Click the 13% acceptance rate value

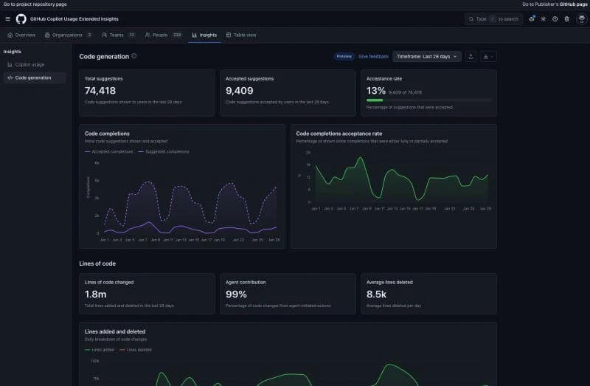click(x=376, y=91)
